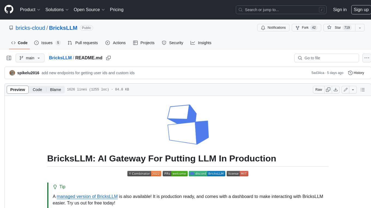Expand the Product menu

[x=30, y=10]
